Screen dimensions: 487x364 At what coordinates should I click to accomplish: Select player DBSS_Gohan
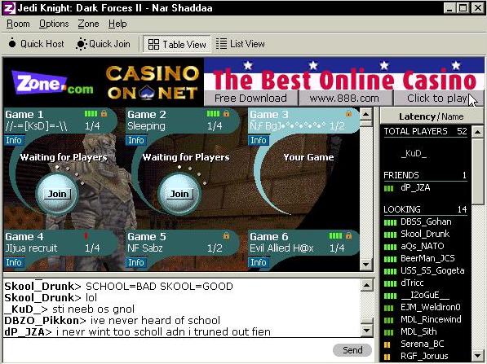tap(426, 221)
